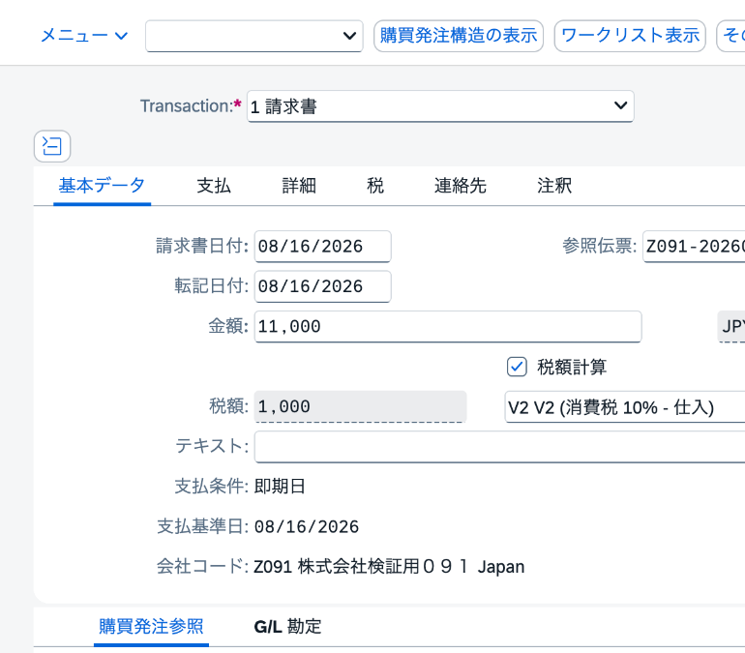Open the メニュー dropdown menu
The image size is (745, 653).
coord(83,36)
